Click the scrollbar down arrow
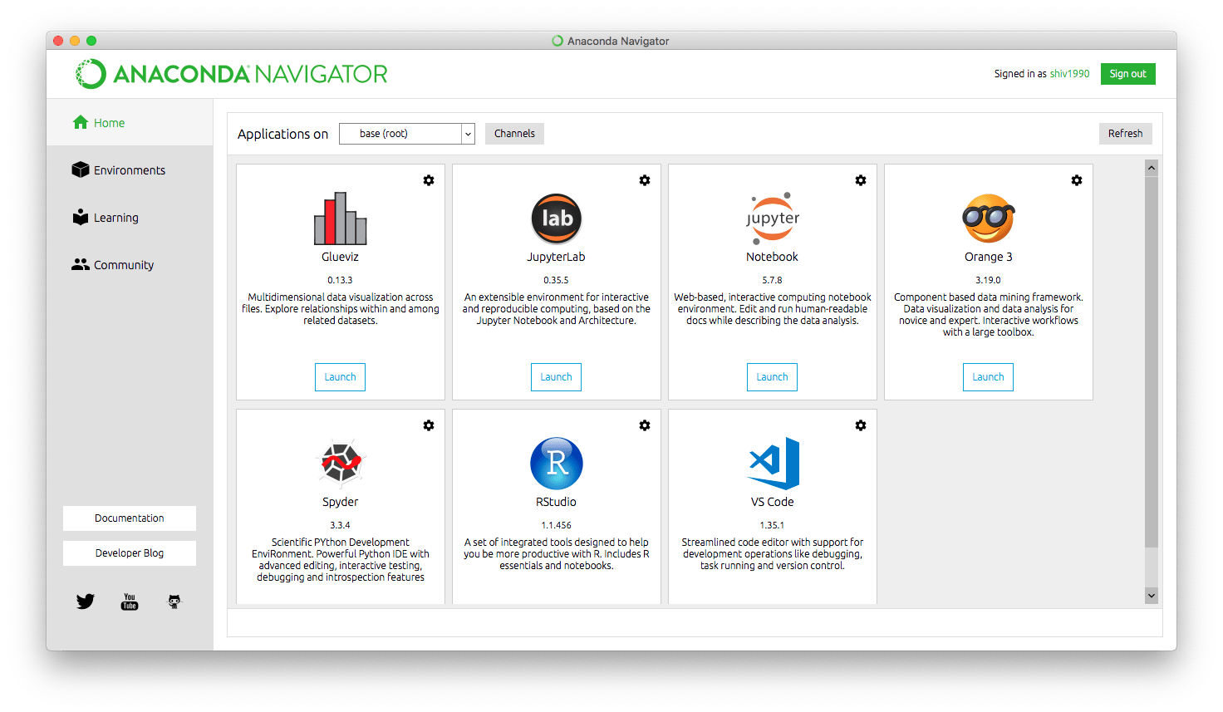The width and height of the screenshot is (1223, 712). (x=1152, y=595)
